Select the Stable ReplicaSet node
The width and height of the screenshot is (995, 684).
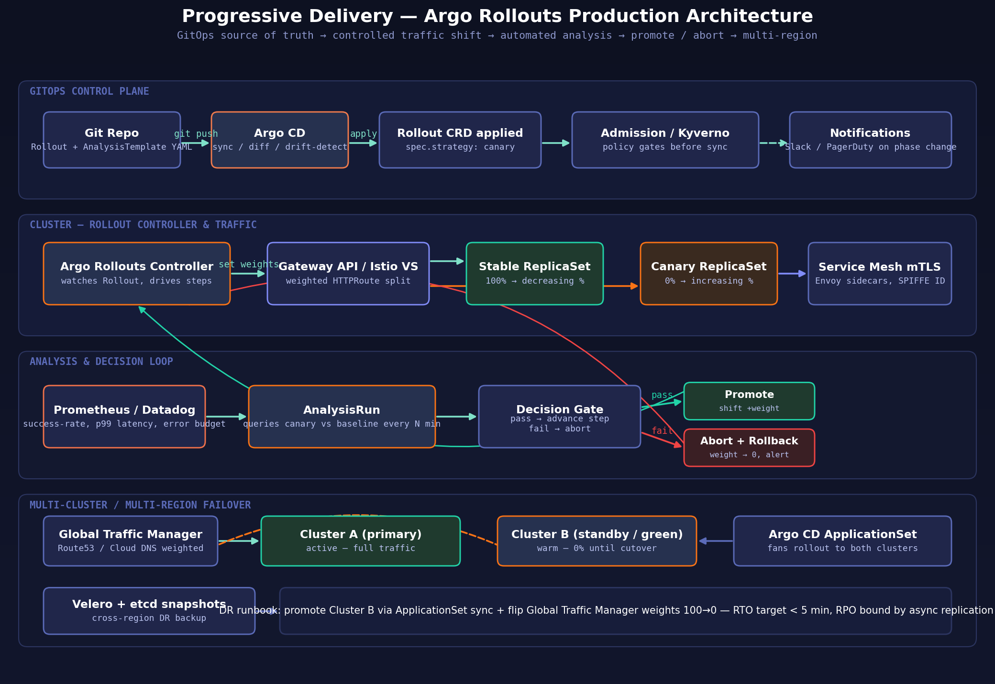[x=535, y=274]
